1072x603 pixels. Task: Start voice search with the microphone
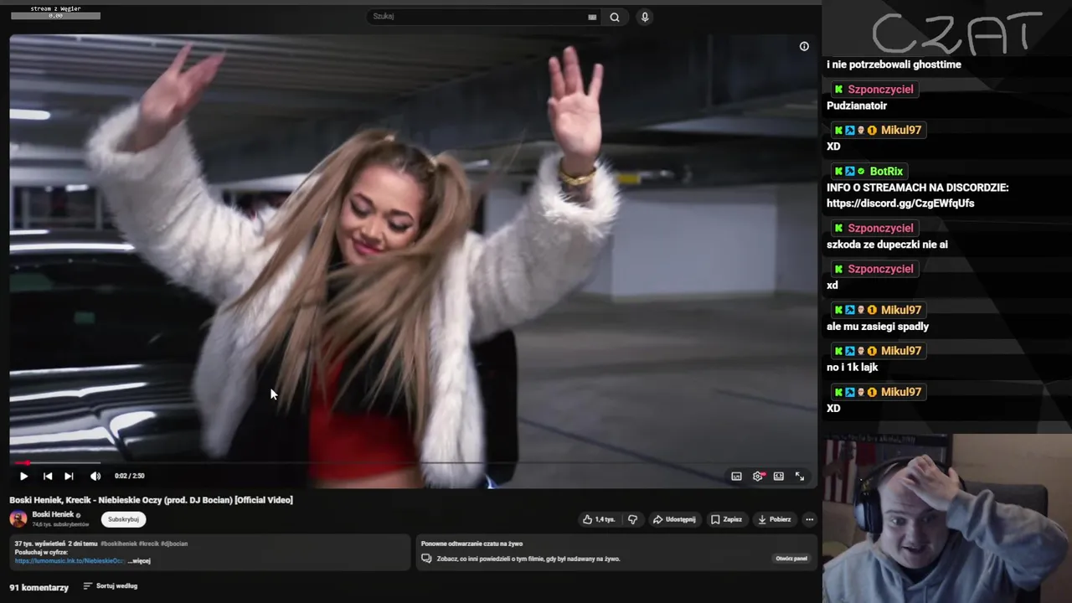click(x=644, y=17)
